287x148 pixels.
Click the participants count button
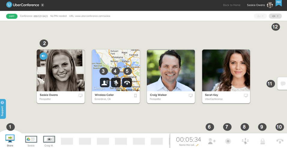click(x=260, y=16)
